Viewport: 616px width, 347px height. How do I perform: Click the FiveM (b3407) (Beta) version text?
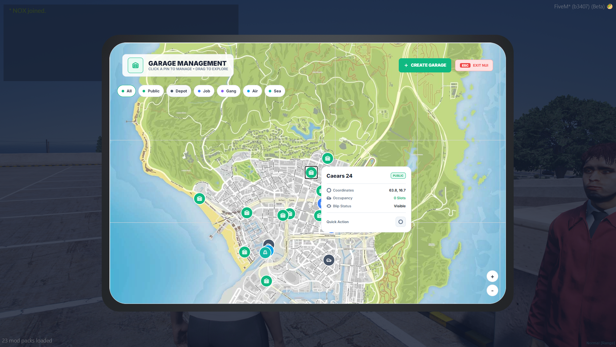[x=579, y=6]
